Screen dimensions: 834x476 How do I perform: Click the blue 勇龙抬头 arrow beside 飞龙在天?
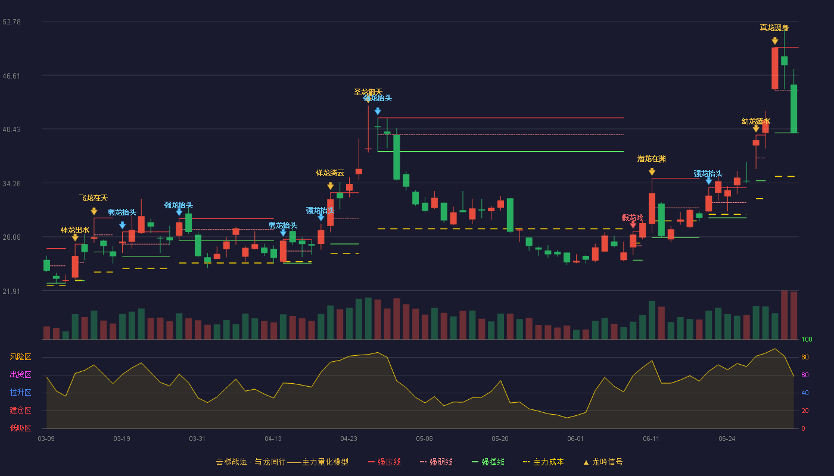pos(122,226)
